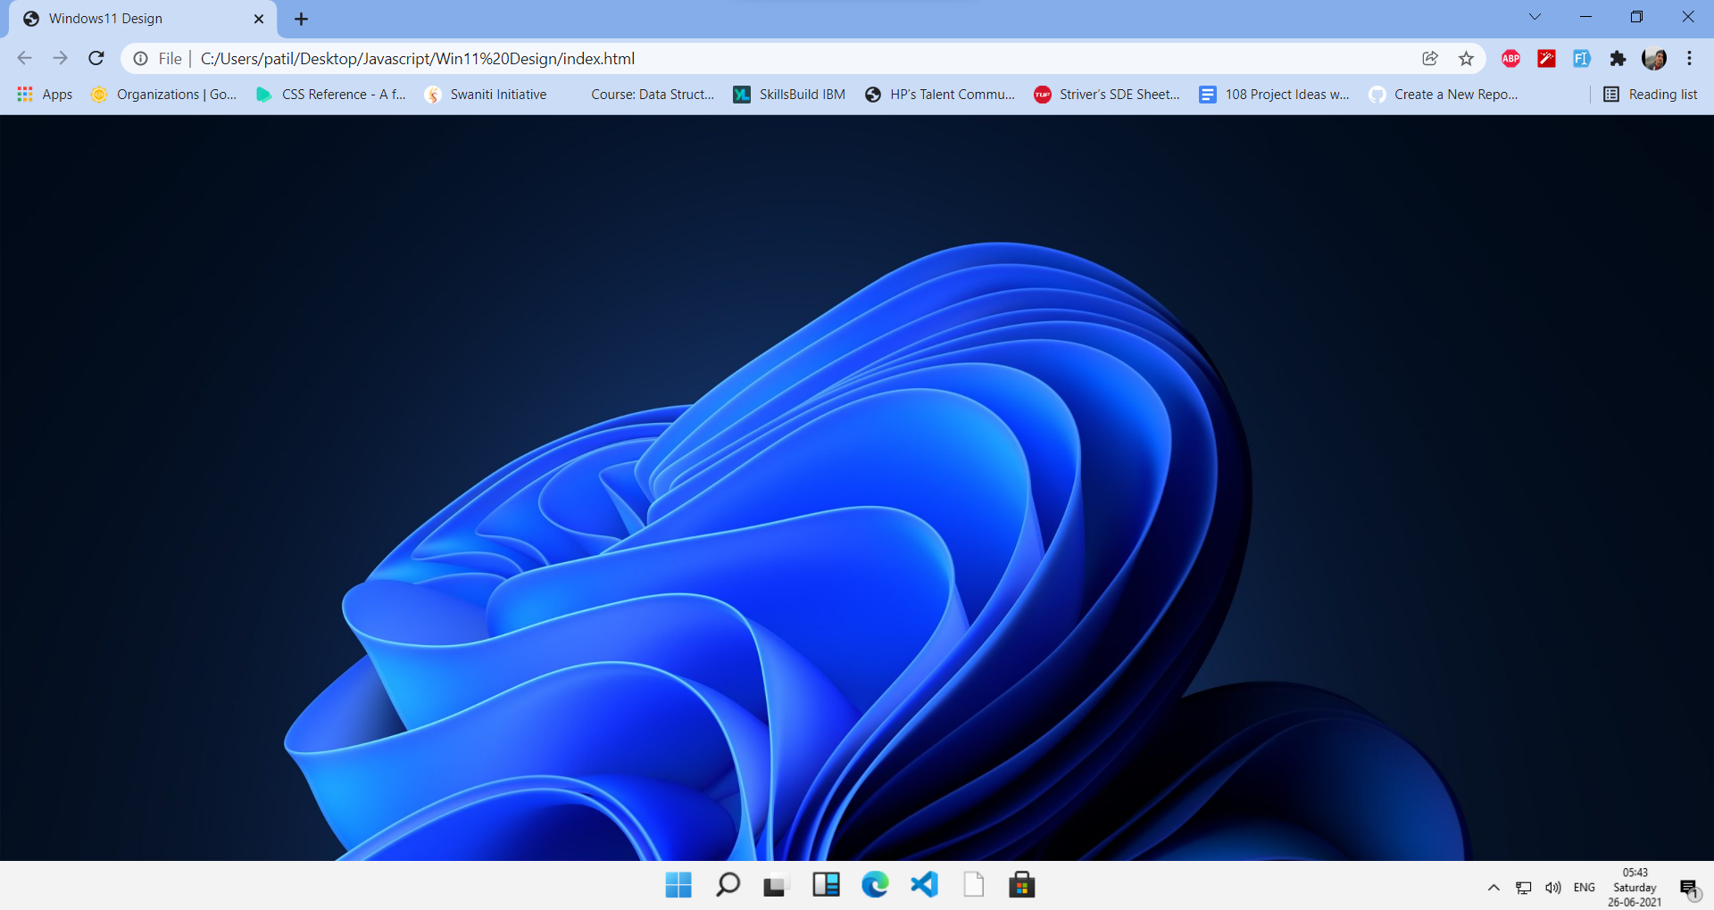The width and height of the screenshot is (1714, 910).
Task: Open Task View from the taskbar
Action: click(x=775, y=885)
